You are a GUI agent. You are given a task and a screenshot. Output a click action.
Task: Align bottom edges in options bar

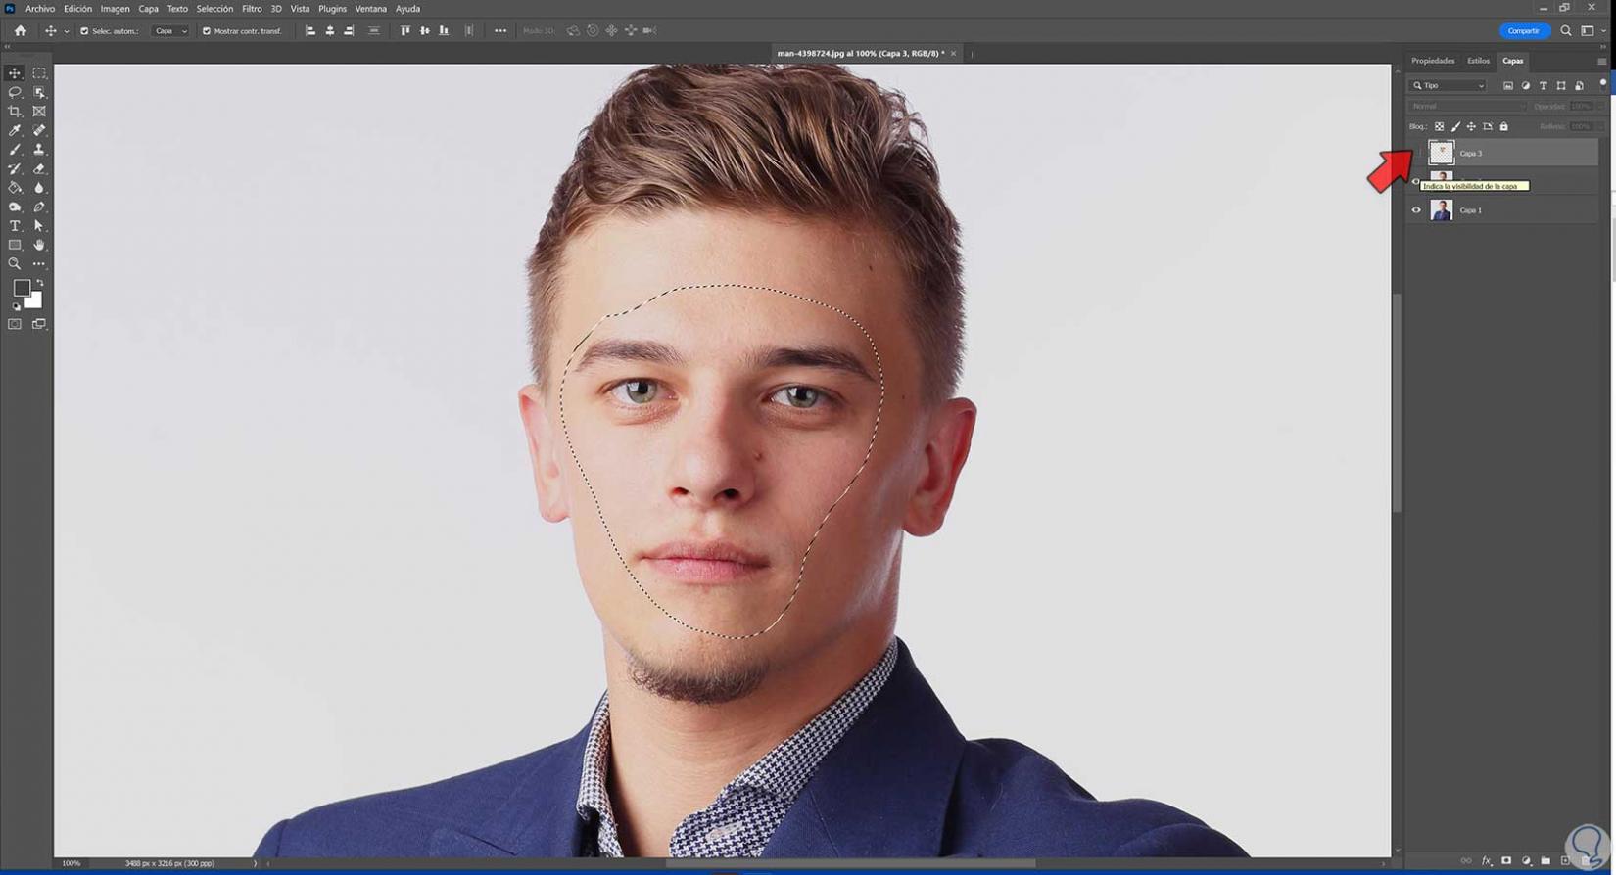coord(444,31)
